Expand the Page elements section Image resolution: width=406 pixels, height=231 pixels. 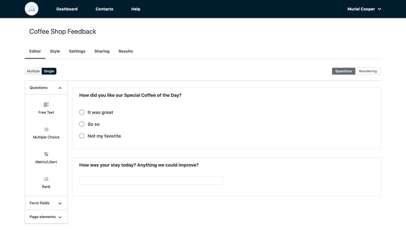click(60, 217)
